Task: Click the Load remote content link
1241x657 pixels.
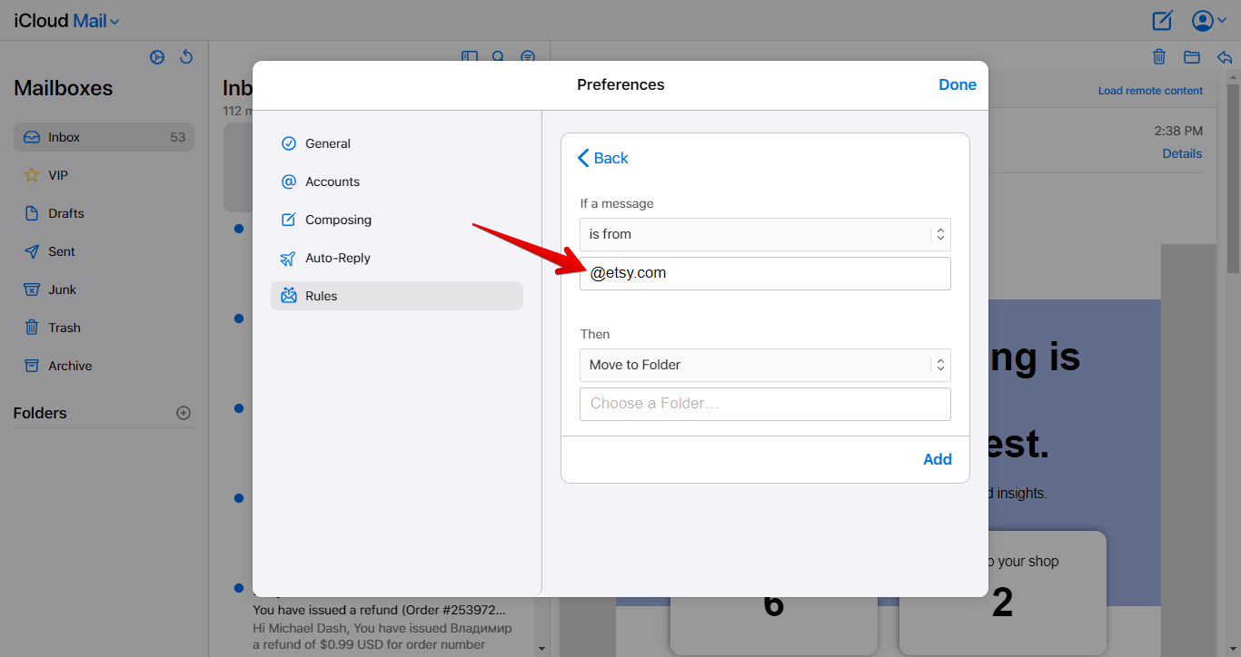Action: (x=1150, y=91)
